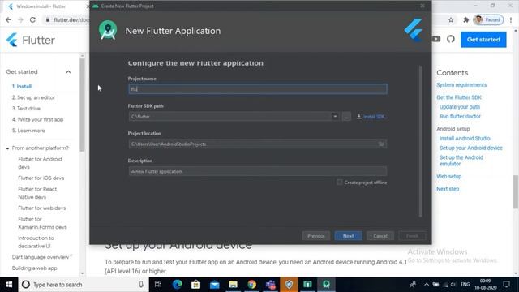Reload the Flutter page in Chrome

point(32,19)
